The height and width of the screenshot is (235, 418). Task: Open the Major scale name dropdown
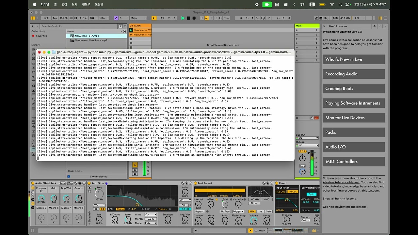(138, 18)
